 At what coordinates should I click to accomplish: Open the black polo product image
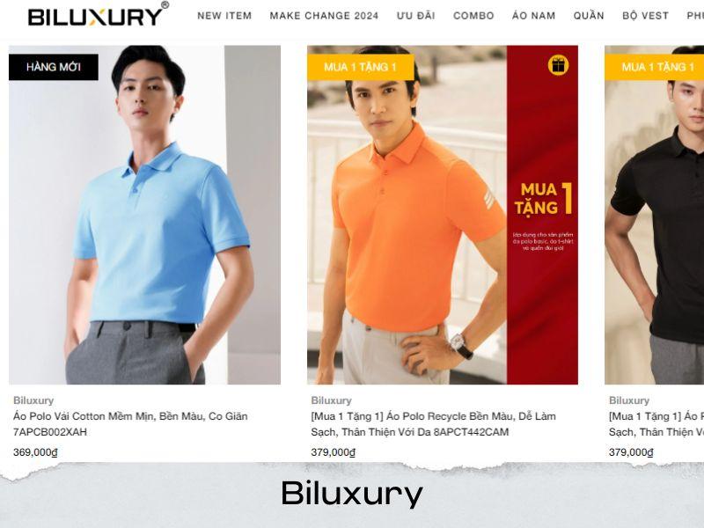[654, 215]
